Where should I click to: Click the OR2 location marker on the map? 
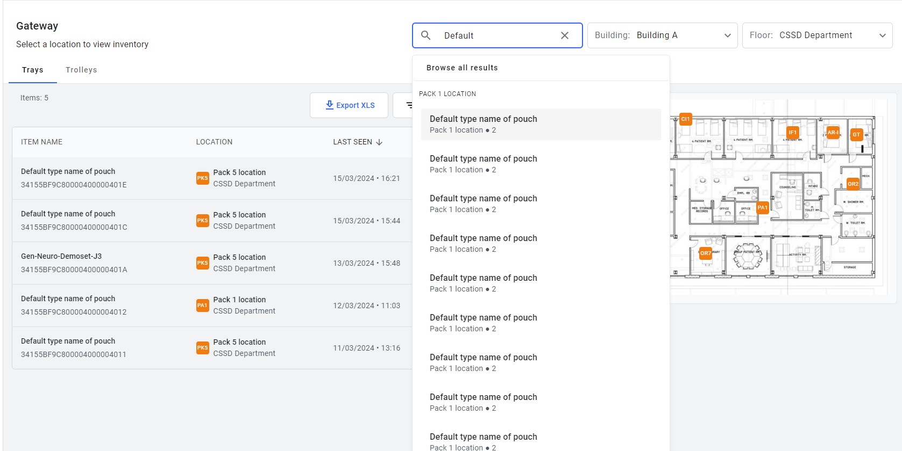pos(853,184)
